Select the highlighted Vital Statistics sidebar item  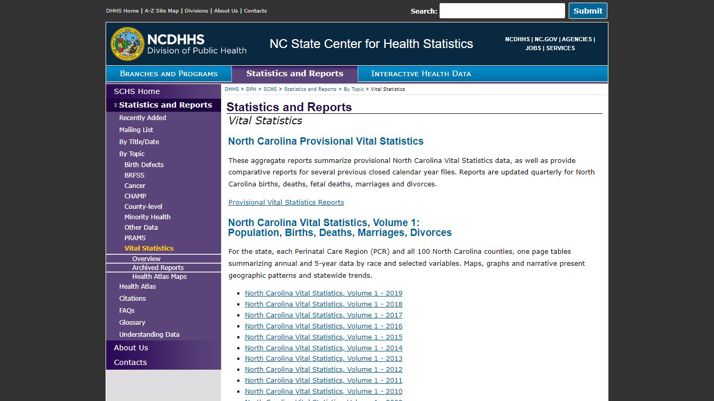point(149,249)
